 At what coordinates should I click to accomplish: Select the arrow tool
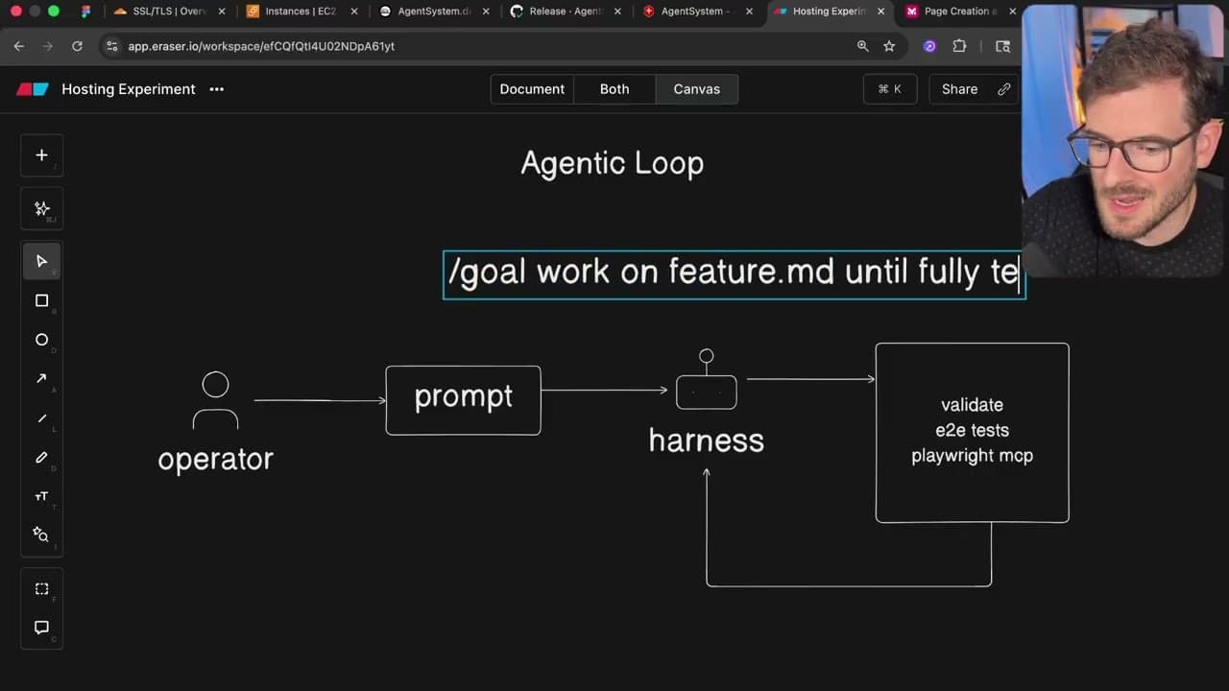click(x=41, y=379)
